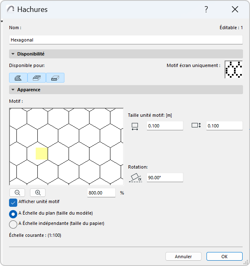Viewport: 250px width, 266px height.
Task: Select A Échelle du plan radio option
Action: point(13,214)
